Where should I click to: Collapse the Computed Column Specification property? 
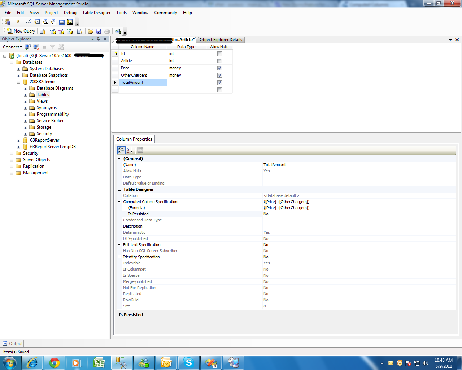[x=119, y=202]
